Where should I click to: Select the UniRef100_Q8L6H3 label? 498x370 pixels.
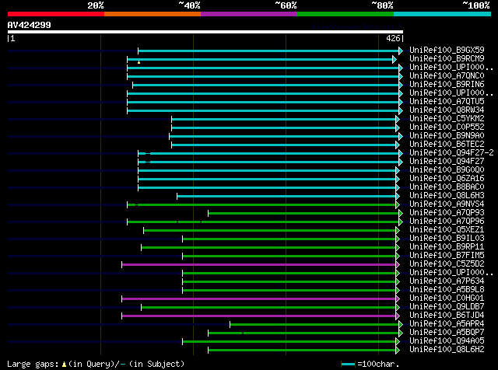coord(447,195)
